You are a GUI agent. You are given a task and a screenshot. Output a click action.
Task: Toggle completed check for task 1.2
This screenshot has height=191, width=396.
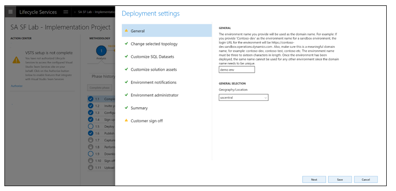click(x=90, y=106)
